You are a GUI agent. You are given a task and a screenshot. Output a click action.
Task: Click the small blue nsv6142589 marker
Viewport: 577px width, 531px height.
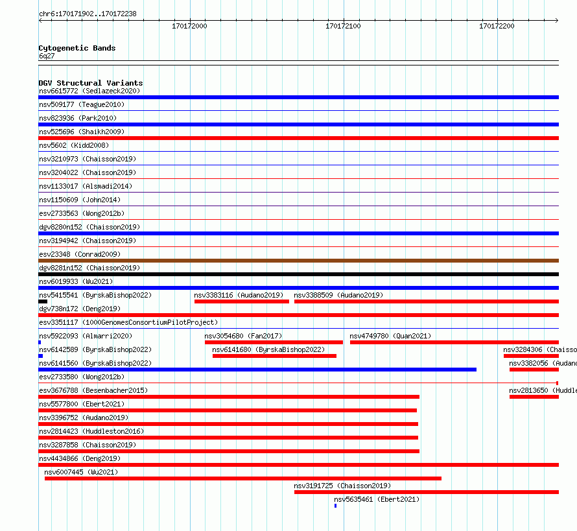point(40,356)
